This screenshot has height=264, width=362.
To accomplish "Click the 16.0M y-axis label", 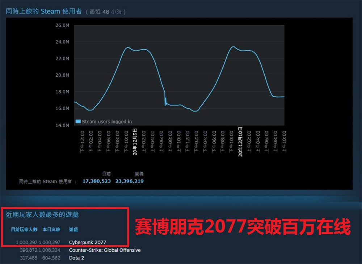I will click(62, 109).
